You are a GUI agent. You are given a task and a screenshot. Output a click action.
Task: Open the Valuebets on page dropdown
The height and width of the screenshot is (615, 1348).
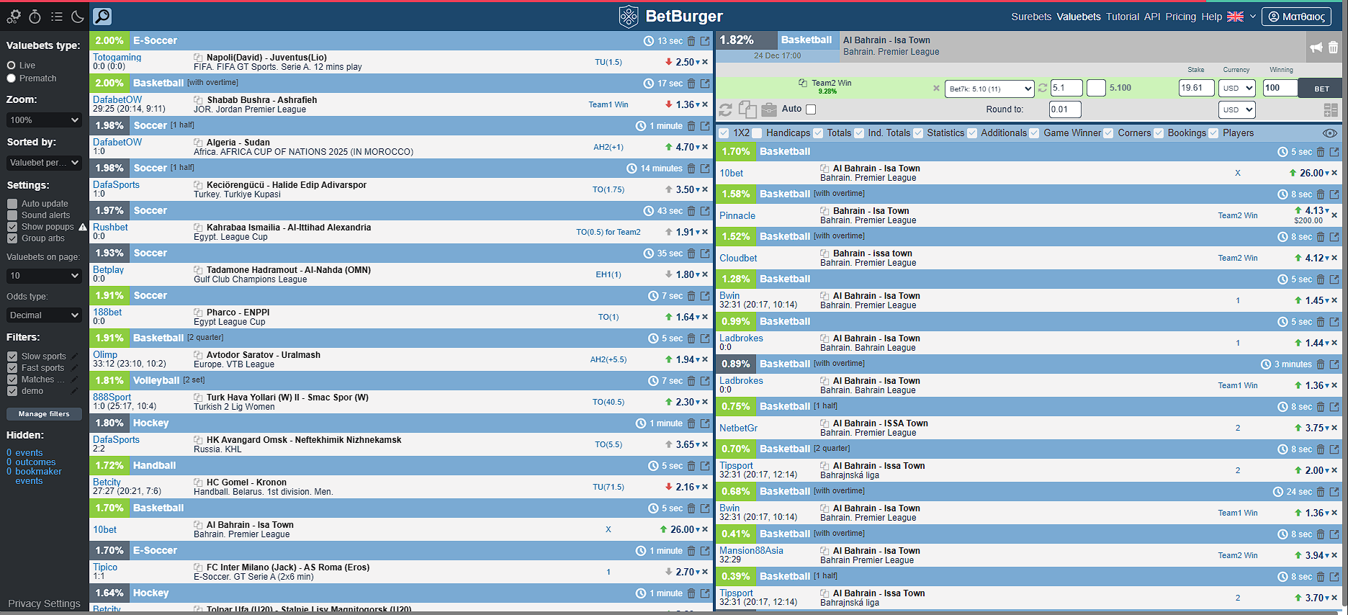[x=44, y=276]
